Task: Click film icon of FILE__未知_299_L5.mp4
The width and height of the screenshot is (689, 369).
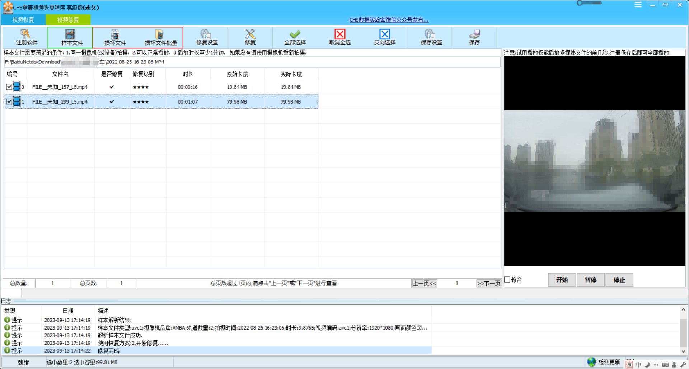Action: pos(17,101)
